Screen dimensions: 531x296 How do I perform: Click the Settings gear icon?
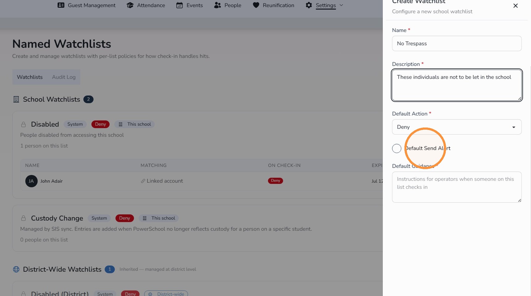click(309, 5)
